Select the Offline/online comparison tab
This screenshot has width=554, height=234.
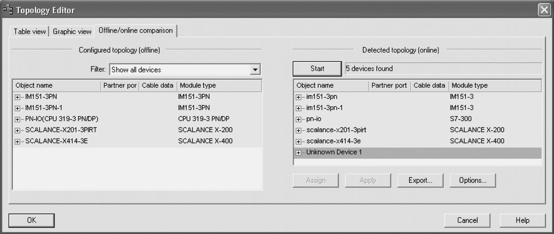coord(136,30)
